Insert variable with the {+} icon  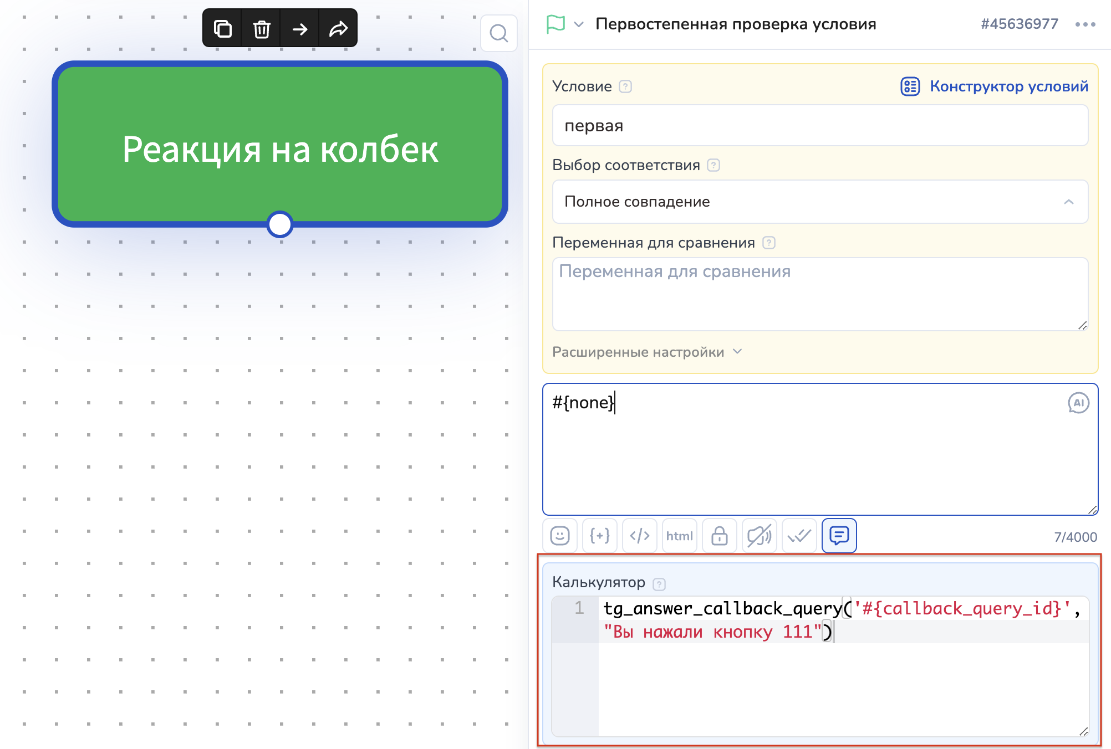[600, 536]
